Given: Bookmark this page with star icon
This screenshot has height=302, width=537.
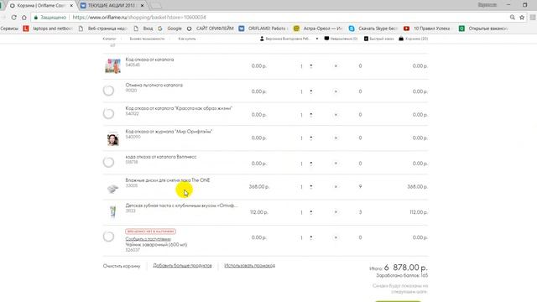Looking at the screenshot, I should (x=522, y=17).
